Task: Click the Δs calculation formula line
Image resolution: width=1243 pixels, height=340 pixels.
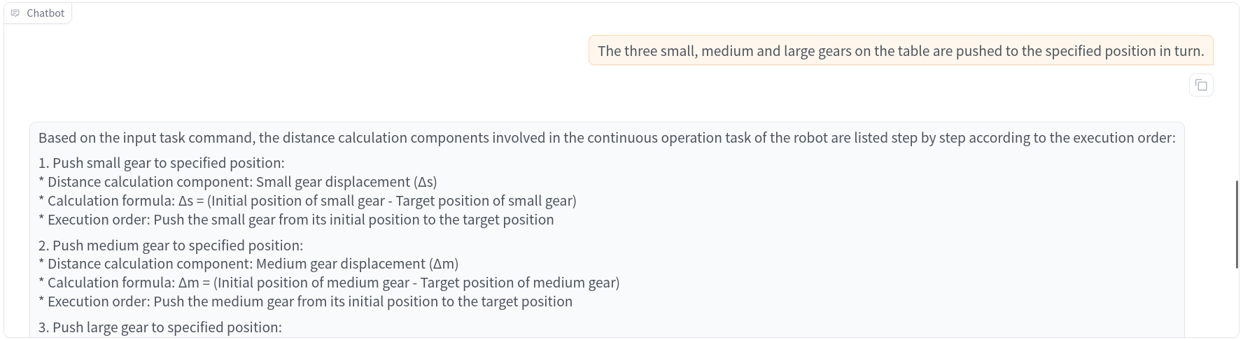Action: click(x=308, y=201)
